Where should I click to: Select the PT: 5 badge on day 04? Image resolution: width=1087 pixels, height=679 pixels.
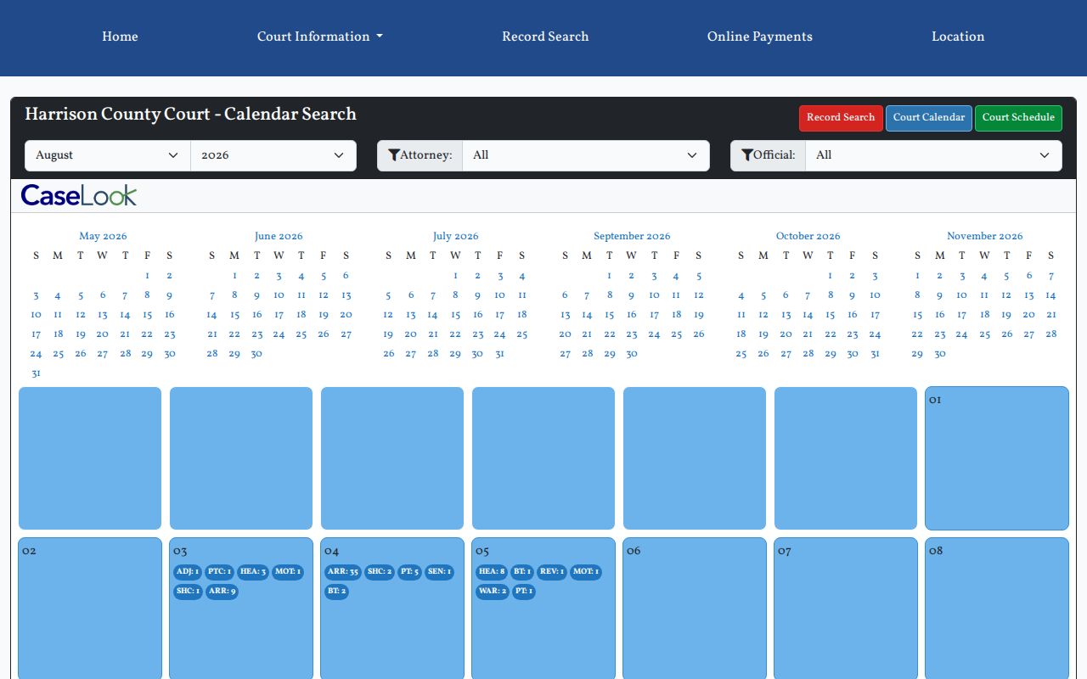(x=409, y=572)
